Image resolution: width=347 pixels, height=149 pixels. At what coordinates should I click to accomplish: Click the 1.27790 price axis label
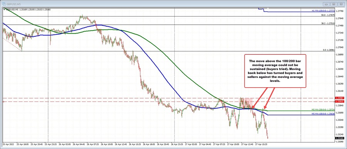point(340,11)
